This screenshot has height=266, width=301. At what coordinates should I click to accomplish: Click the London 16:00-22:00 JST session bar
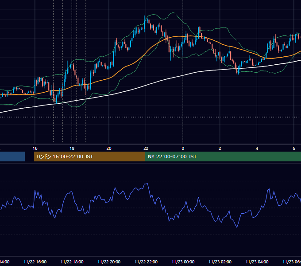click(x=89, y=156)
